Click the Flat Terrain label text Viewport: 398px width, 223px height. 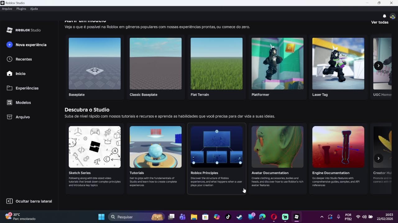coord(200,95)
